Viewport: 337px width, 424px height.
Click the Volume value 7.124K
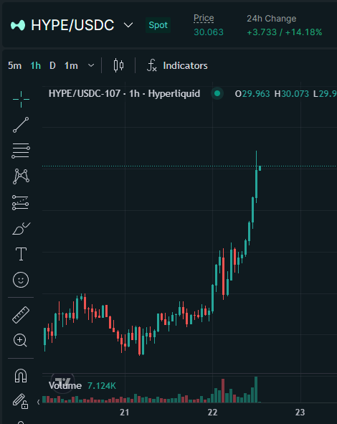click(x=102, y=385)
